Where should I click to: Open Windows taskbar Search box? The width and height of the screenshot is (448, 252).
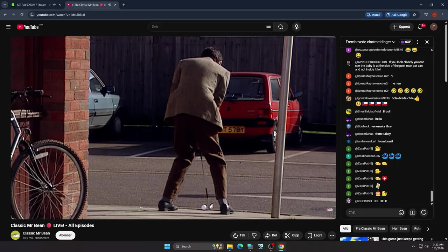(x=199, y=246)
